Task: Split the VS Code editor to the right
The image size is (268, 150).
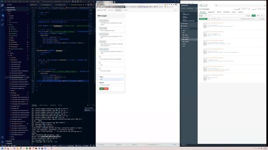Action: tap(91, 5)
